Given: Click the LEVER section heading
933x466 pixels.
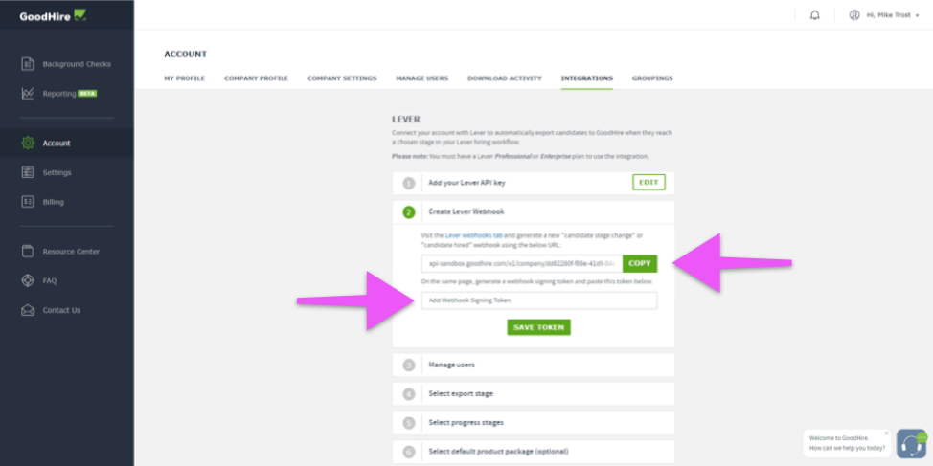Looking at the screenshot, I should pos(406,120).
